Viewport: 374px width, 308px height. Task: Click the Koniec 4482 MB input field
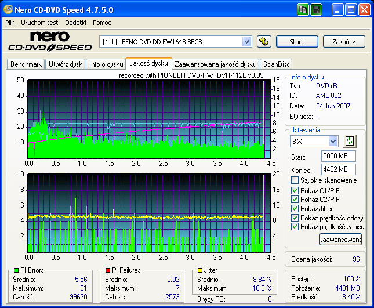(338, 169)
